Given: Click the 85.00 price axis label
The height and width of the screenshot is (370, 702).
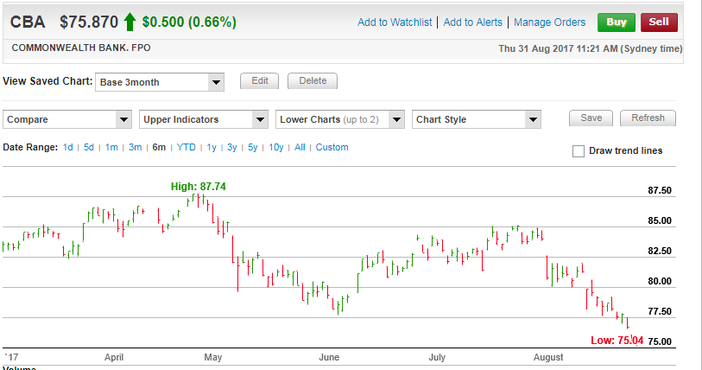Looking at the screenshot, I should pyautogui.click(x=660, y=220).
